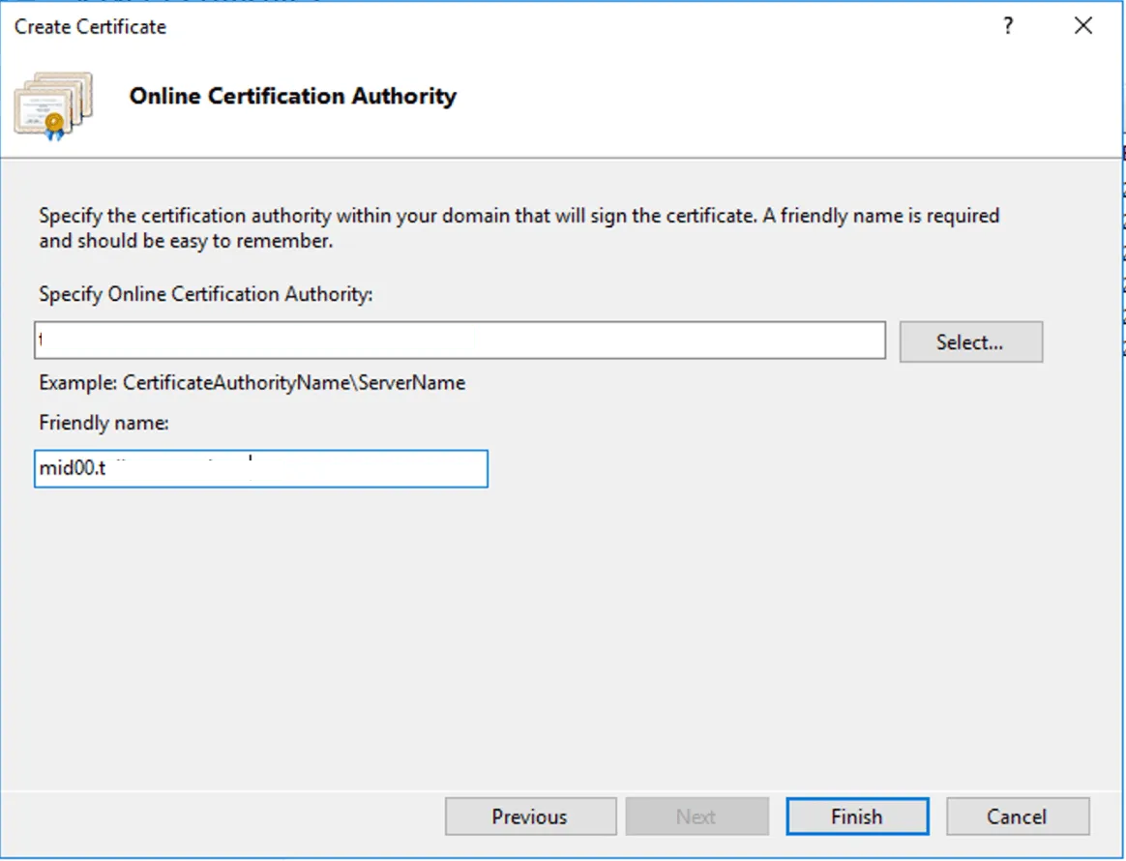Click the Finish button's default focus border icon
Image resolution: width=1126 pixels, height=861 pixels.
[857, 816]
